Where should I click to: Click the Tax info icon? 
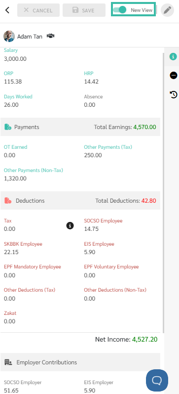70,225
